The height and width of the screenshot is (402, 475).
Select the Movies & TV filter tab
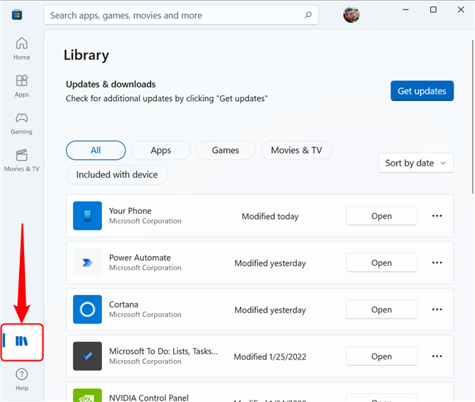point(296,150)
